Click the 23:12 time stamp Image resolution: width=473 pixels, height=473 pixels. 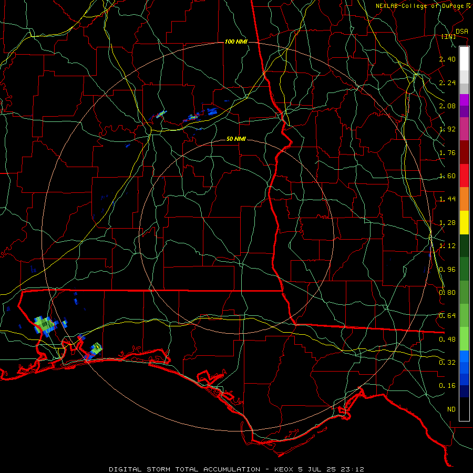coord(352,469)
